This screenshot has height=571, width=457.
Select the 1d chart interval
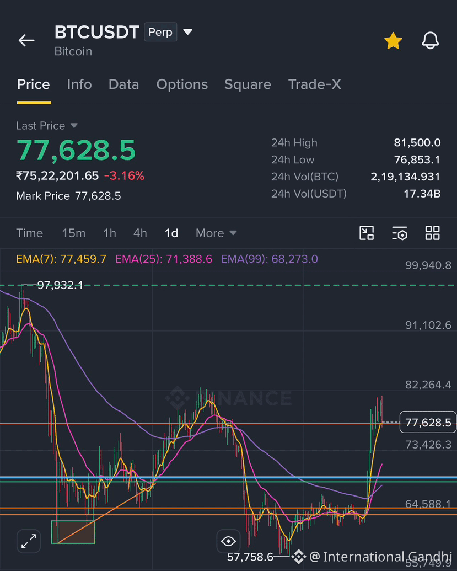(x=171, y=233)
